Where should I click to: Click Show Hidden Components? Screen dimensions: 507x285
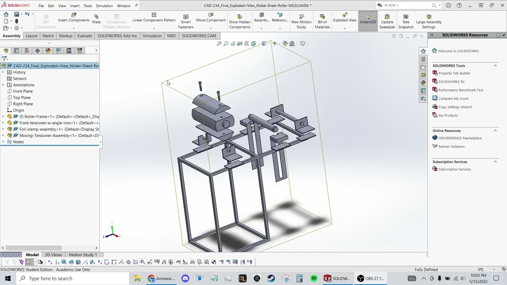[x=240, y=21]
